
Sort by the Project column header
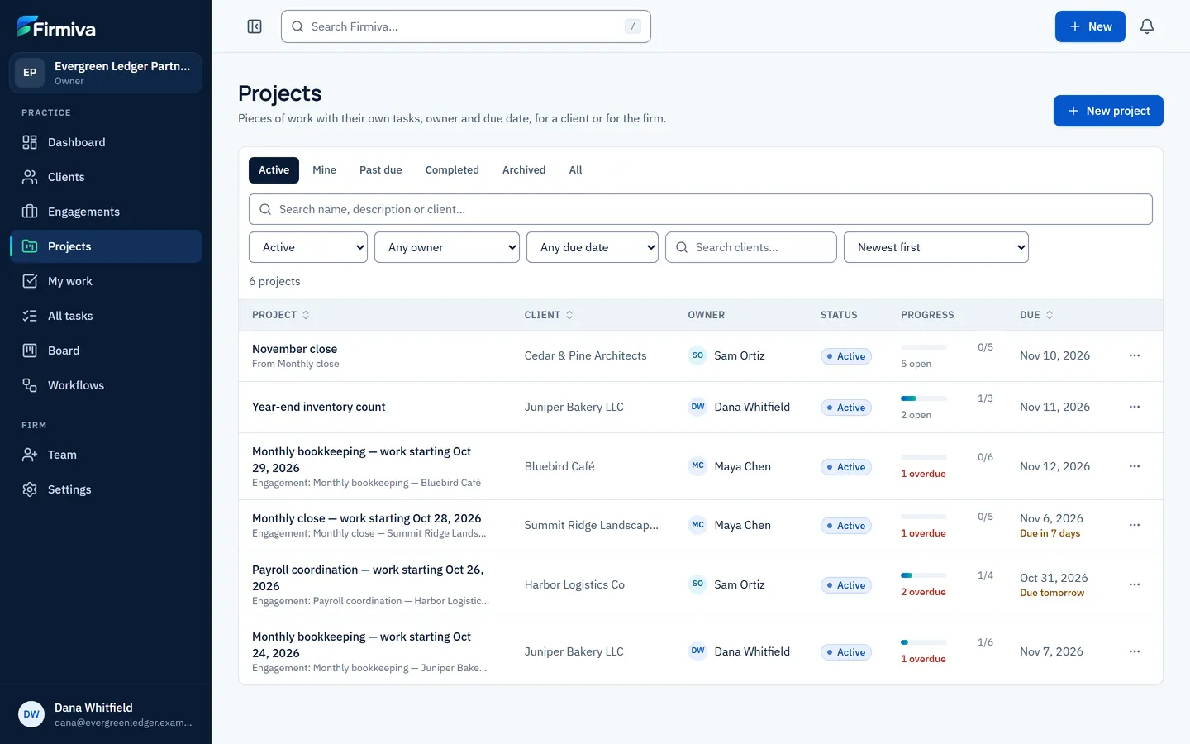pyautogui.click(x=281, y=315)
